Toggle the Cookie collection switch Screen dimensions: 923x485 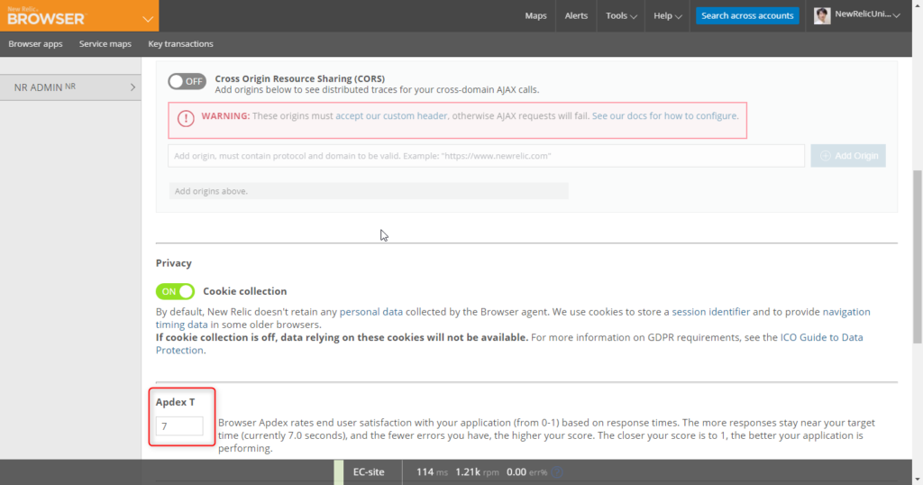coord(175,291)
